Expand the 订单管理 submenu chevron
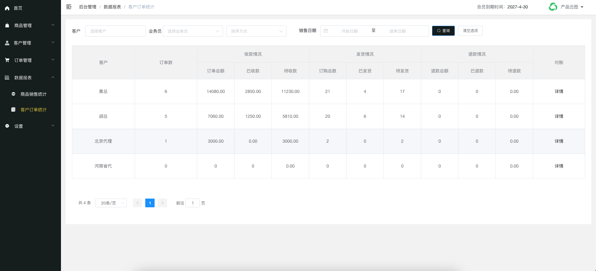This screenshot has height=271, width=596. 53,60
